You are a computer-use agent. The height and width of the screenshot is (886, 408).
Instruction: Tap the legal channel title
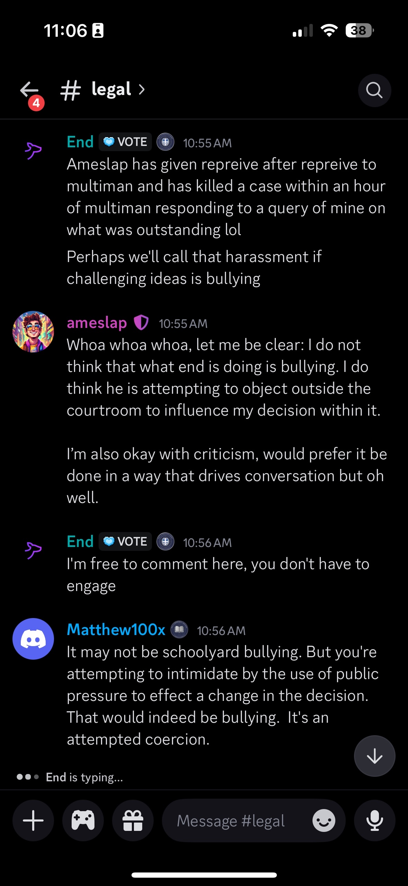(111, 90)
